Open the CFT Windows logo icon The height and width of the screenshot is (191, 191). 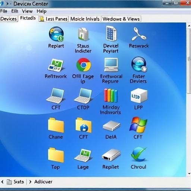pyautogui.click(x=138, y=125)
